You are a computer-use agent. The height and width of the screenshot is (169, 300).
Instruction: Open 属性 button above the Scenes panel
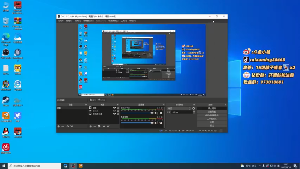click(93, 100)
